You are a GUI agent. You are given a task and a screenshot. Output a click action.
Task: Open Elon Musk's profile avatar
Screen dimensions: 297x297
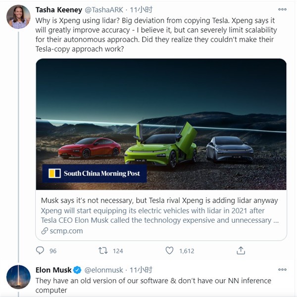coord(18,277)
